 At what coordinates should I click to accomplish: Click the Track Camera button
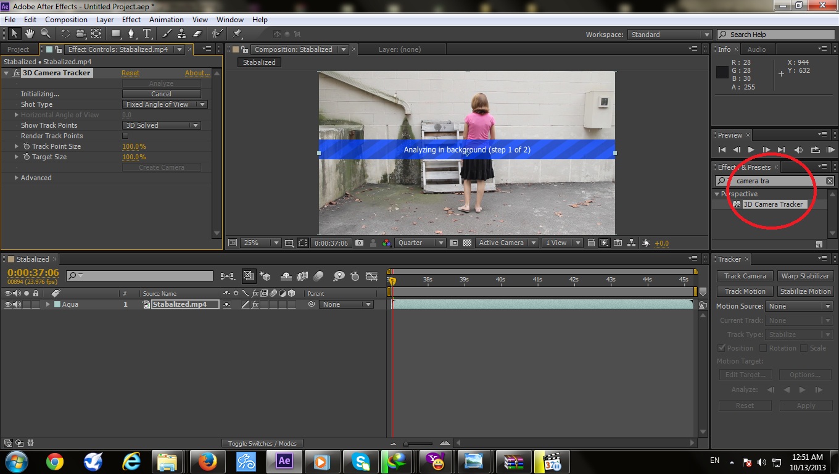[x=745, y=276]
